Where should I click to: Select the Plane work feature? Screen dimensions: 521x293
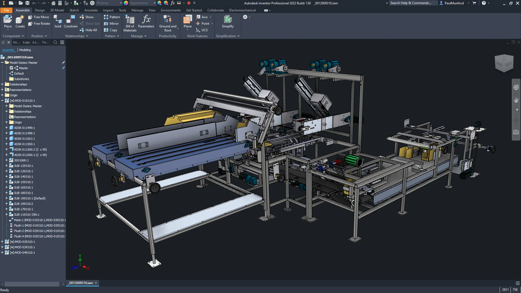pyautogui.click(x=188, y=21)
